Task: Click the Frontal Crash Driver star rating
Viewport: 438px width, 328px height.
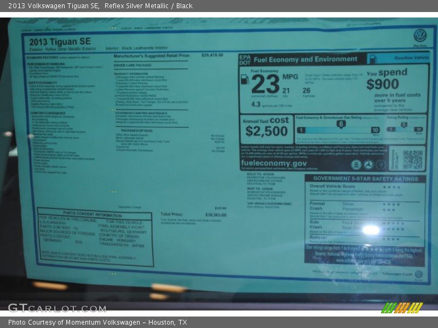Action: [391, 204]
